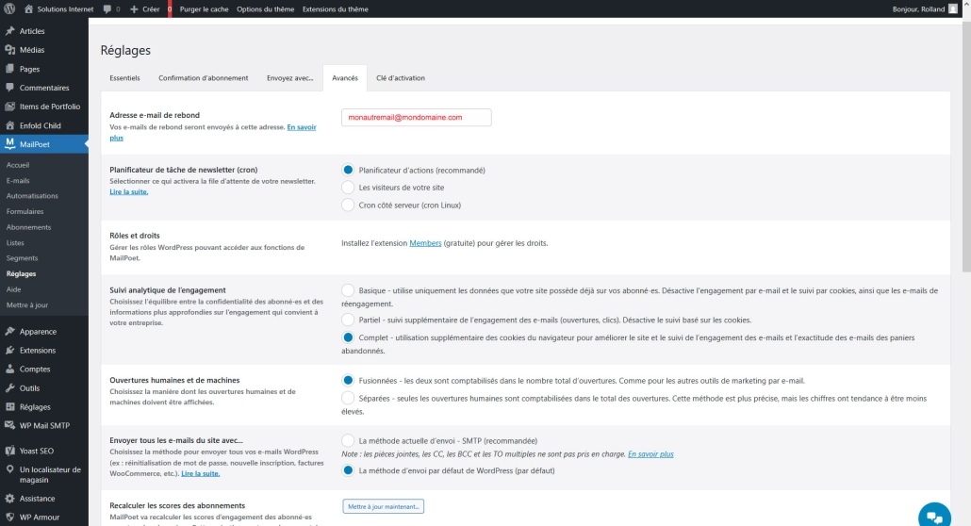Click the WordPress logo icon
This screenshot has width=971, height=526.
[9, 8]
